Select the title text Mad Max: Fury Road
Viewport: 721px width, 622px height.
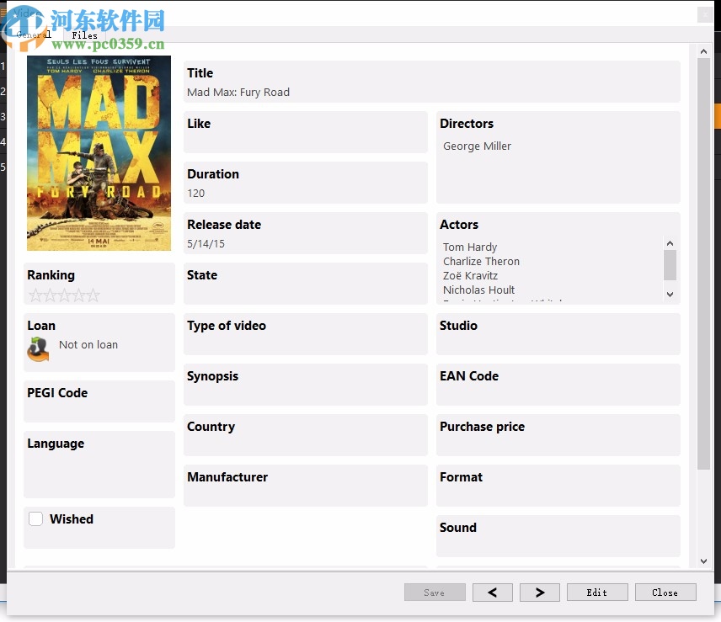pos(238,93)
